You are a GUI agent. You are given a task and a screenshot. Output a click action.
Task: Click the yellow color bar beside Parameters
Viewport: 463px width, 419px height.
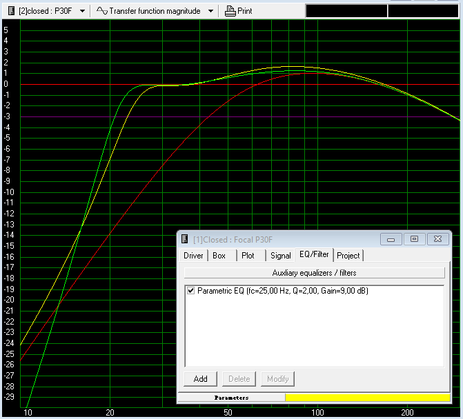pos(366,398)
